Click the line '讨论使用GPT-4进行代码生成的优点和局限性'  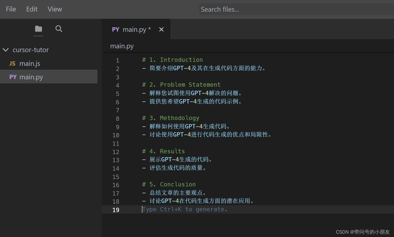(207, 135)
